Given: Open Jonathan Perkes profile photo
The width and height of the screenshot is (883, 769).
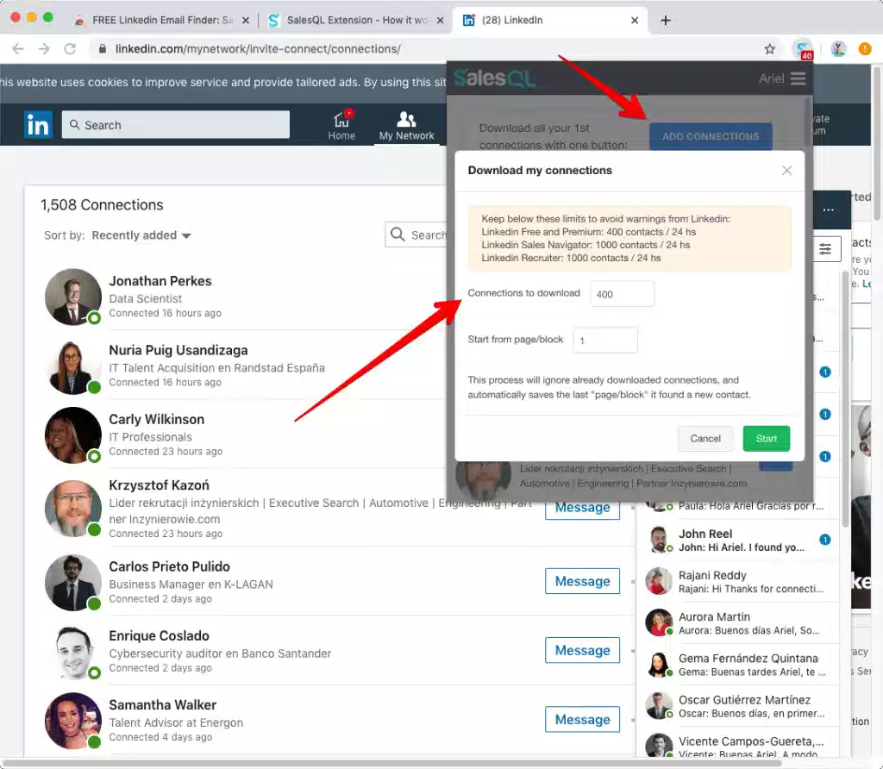Looking at the screenshot, I should click(x=73, y=297).
